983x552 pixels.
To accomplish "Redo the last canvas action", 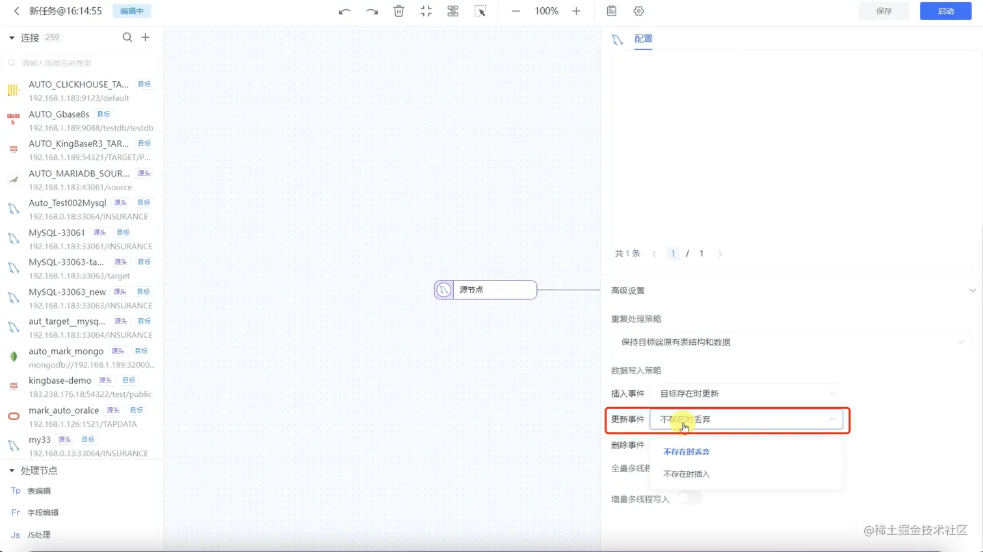I will [372, 11].
